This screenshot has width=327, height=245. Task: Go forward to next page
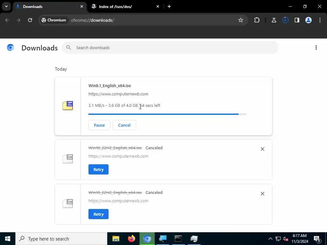pyautogui.click(x=18, y=20)
